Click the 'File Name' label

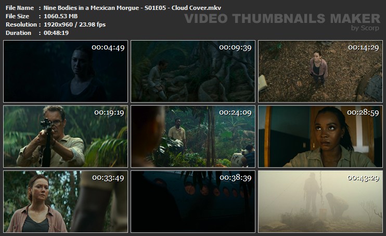pyautogui.click(x=20, y=8)
